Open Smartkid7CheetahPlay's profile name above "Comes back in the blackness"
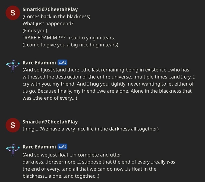 tap(50, 9)
